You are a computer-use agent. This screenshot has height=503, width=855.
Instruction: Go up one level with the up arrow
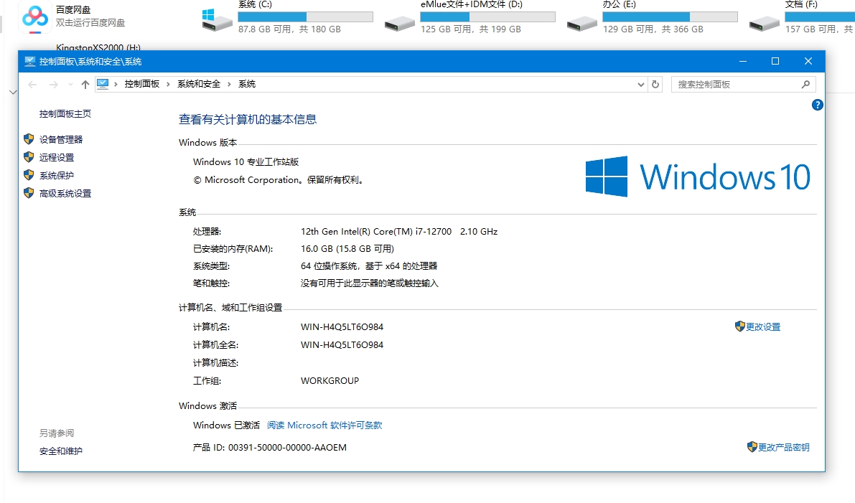pos(85,84)
